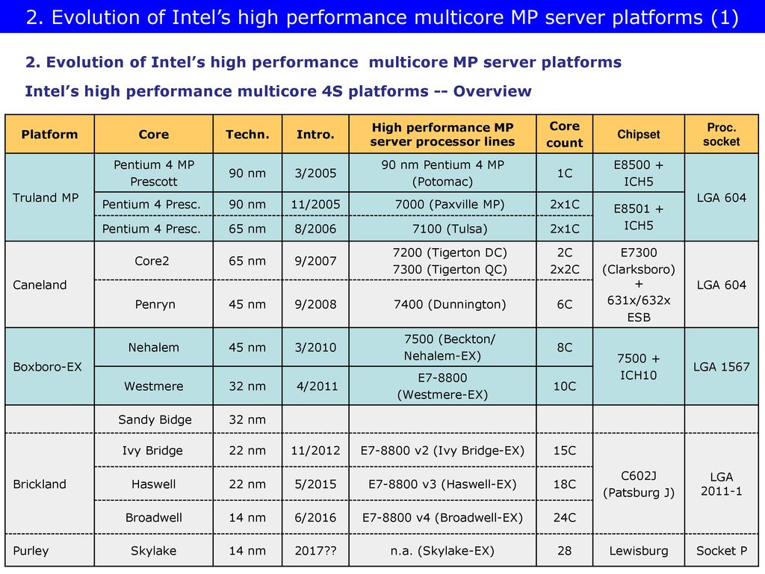Click the '15C' core count value
765x574 pixels.
(x=565, y=450)
